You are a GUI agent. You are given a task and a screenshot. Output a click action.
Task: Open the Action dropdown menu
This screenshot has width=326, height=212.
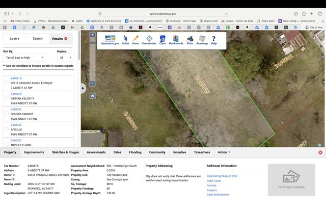pyautogui.click(x=224, y=152)
